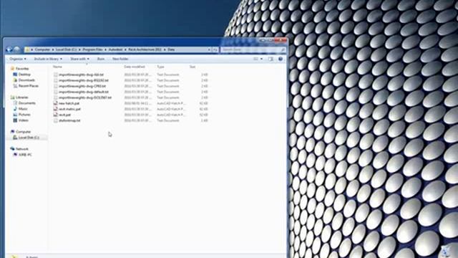
Task: Select Local Disk (C:) label in tree
Action: click(x=29, y=138)
